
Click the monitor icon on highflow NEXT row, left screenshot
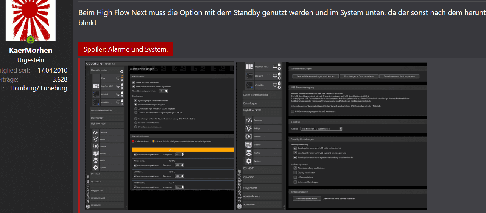click(118, 86)
